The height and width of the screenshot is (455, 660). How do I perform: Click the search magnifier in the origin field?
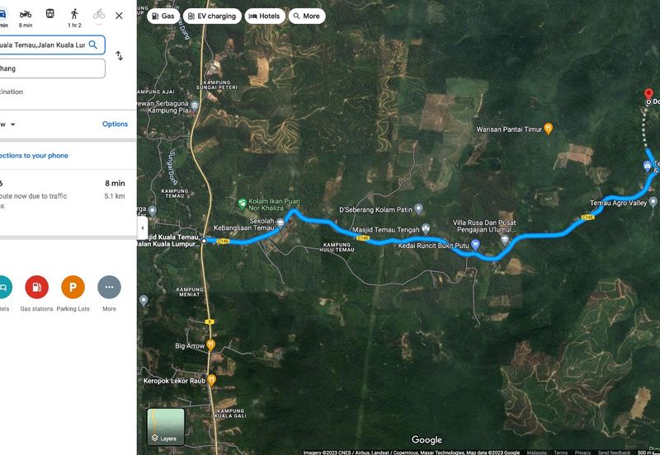pos(93,45)
